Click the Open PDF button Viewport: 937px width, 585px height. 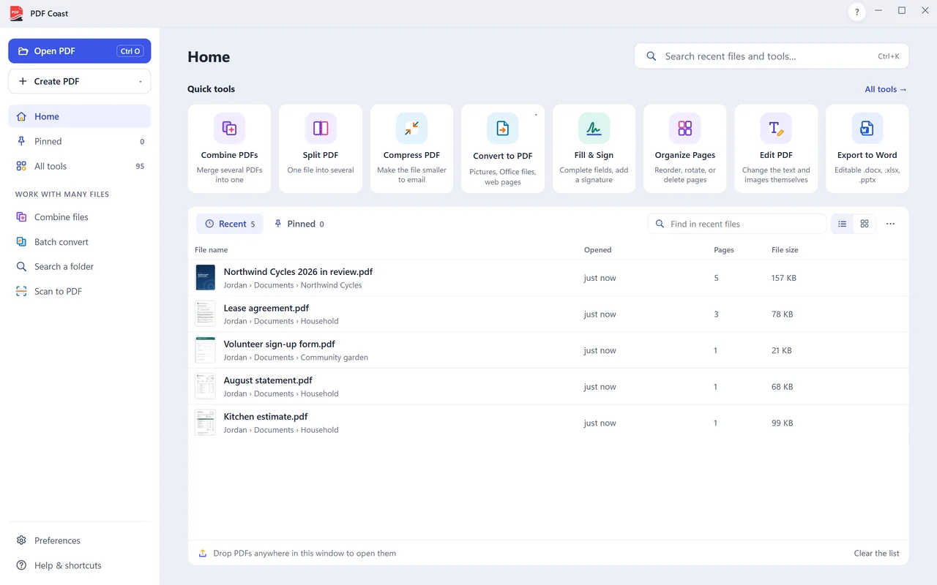[80, 51]
